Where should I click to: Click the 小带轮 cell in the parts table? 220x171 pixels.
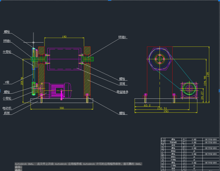point(173,166)
